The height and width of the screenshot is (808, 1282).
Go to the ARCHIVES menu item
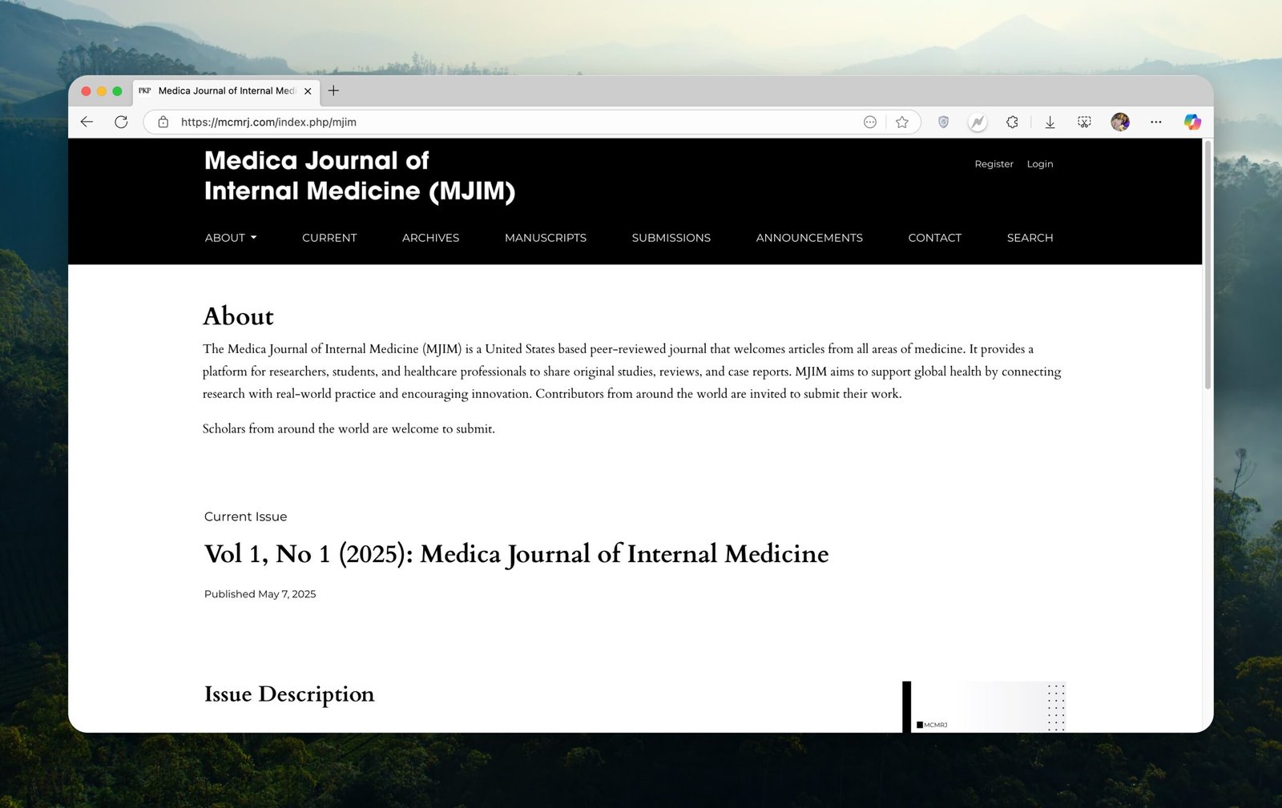point(430,238)
